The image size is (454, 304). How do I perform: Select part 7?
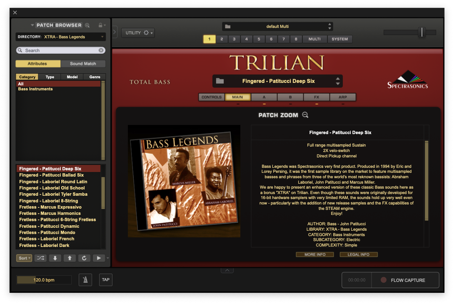pos(284,39)
